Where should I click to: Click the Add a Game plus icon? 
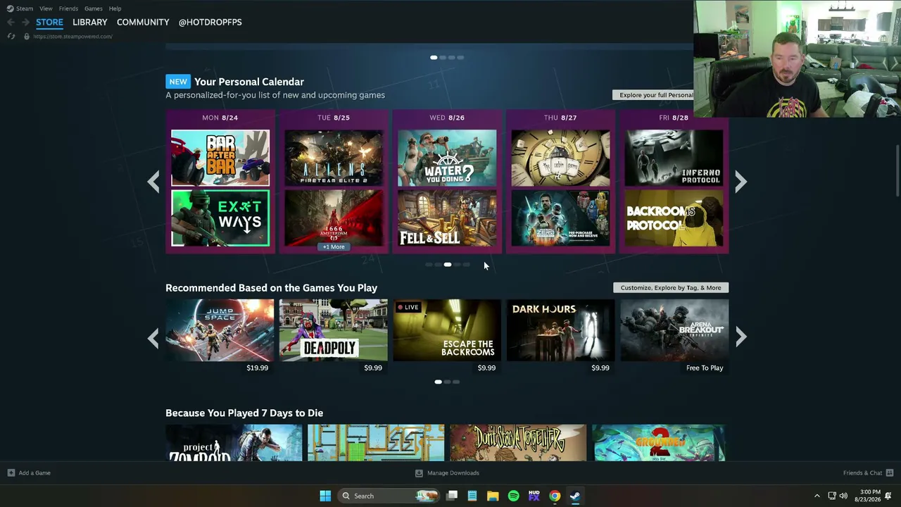(11, 473)
